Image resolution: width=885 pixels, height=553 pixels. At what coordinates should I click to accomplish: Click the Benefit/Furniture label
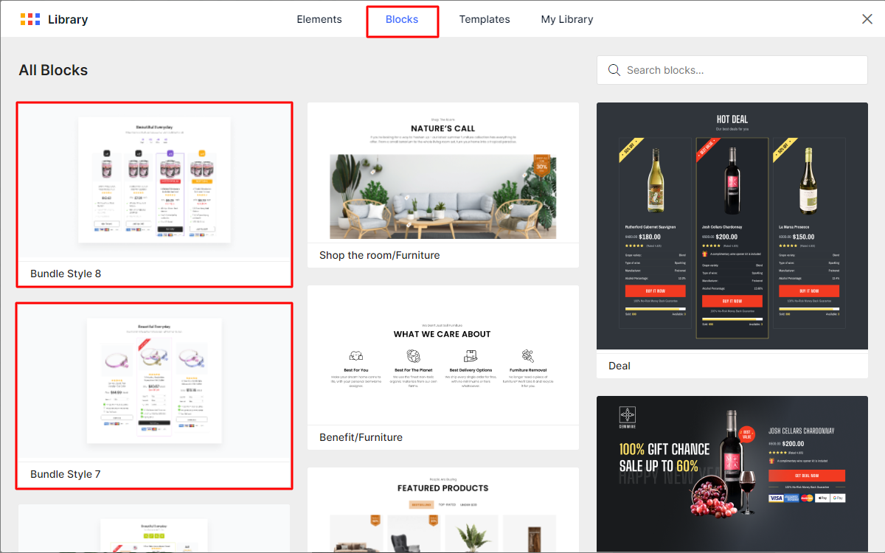pos(361,437)
